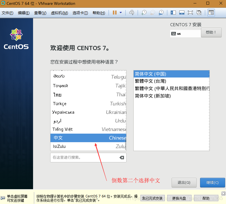Revert to the previous snapshot
226x204 pixels.
pos(152,13)
